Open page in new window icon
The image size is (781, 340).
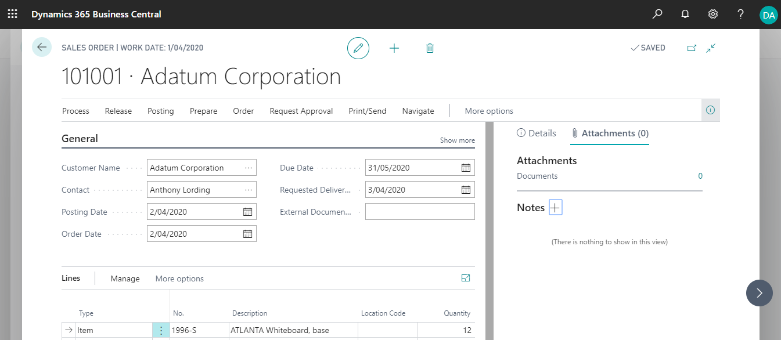pos(692,48)
